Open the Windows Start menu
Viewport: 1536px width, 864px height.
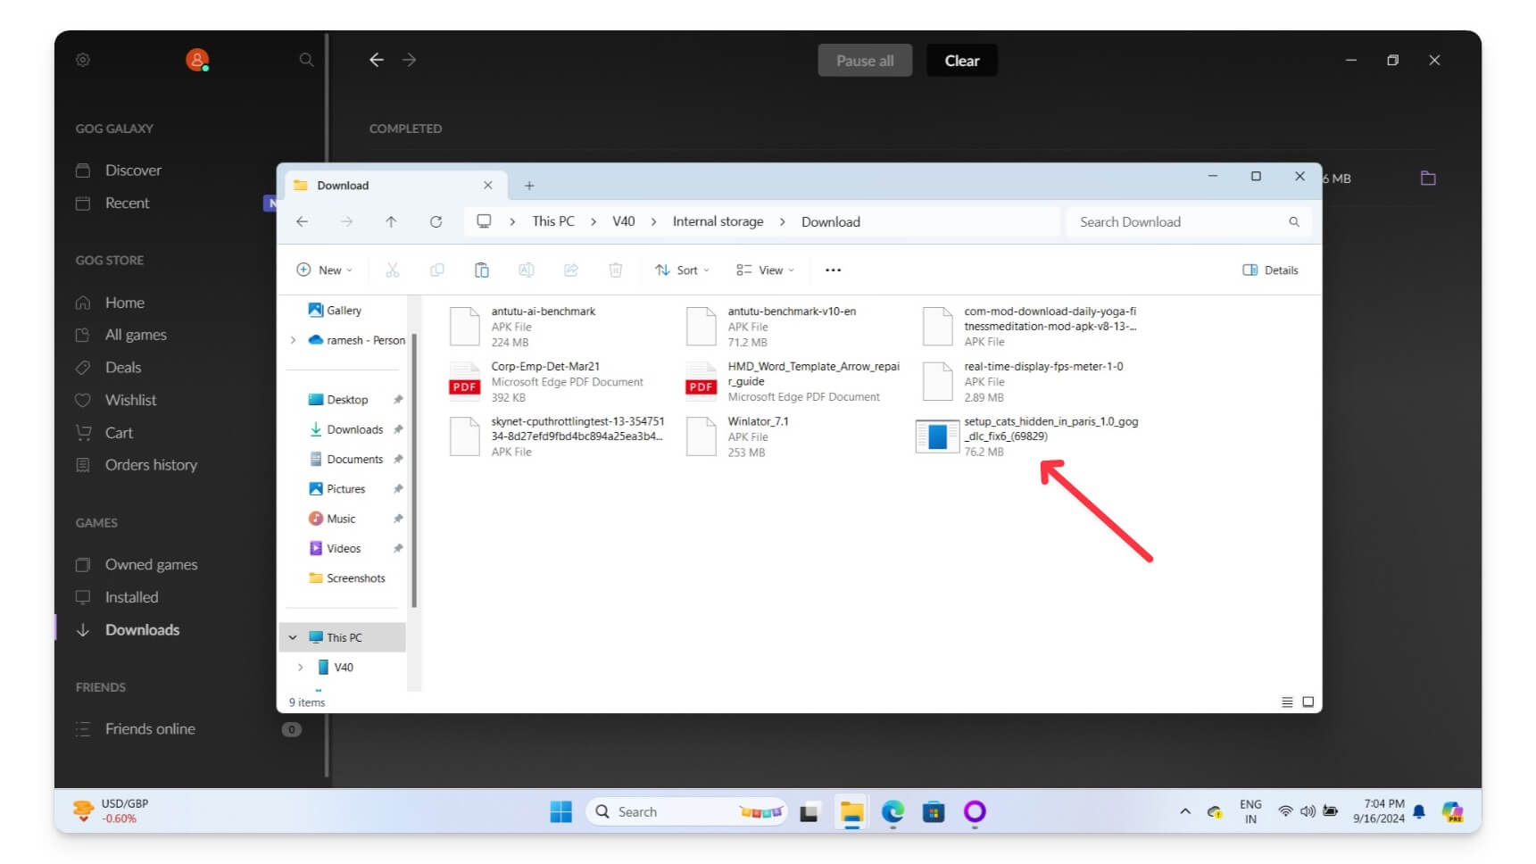[x=560, y=811]
